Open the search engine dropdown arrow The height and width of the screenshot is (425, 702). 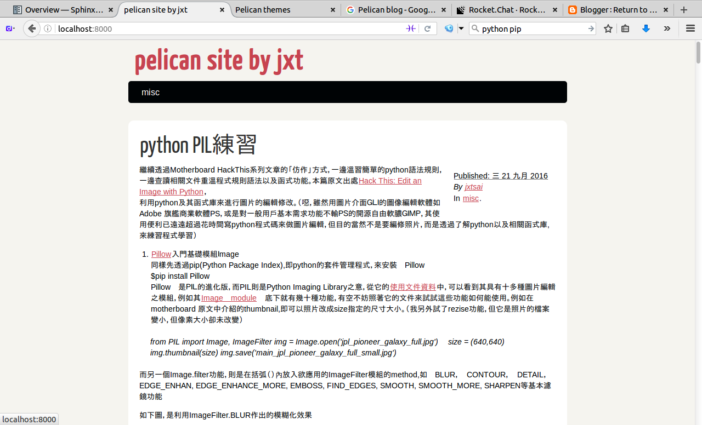(x=461, y=28)
